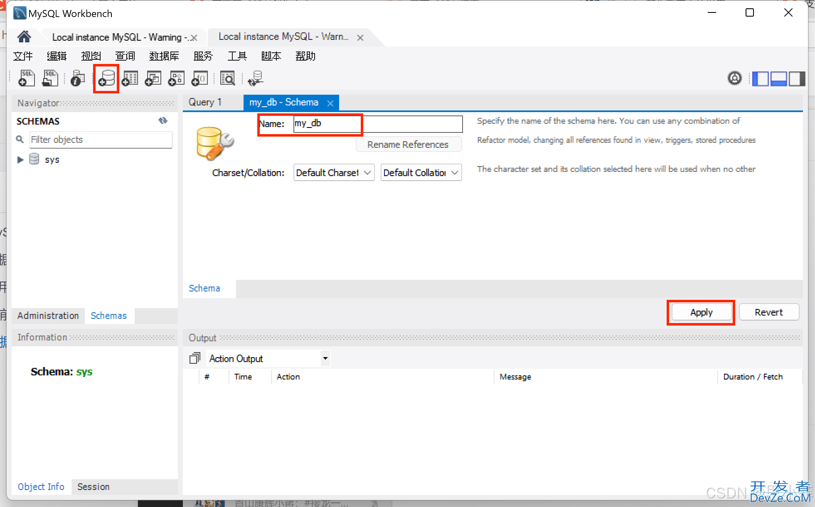Maximize the MySQL Workbench window
Viewport: 815px width, 507px height.
tap(750, 13)
